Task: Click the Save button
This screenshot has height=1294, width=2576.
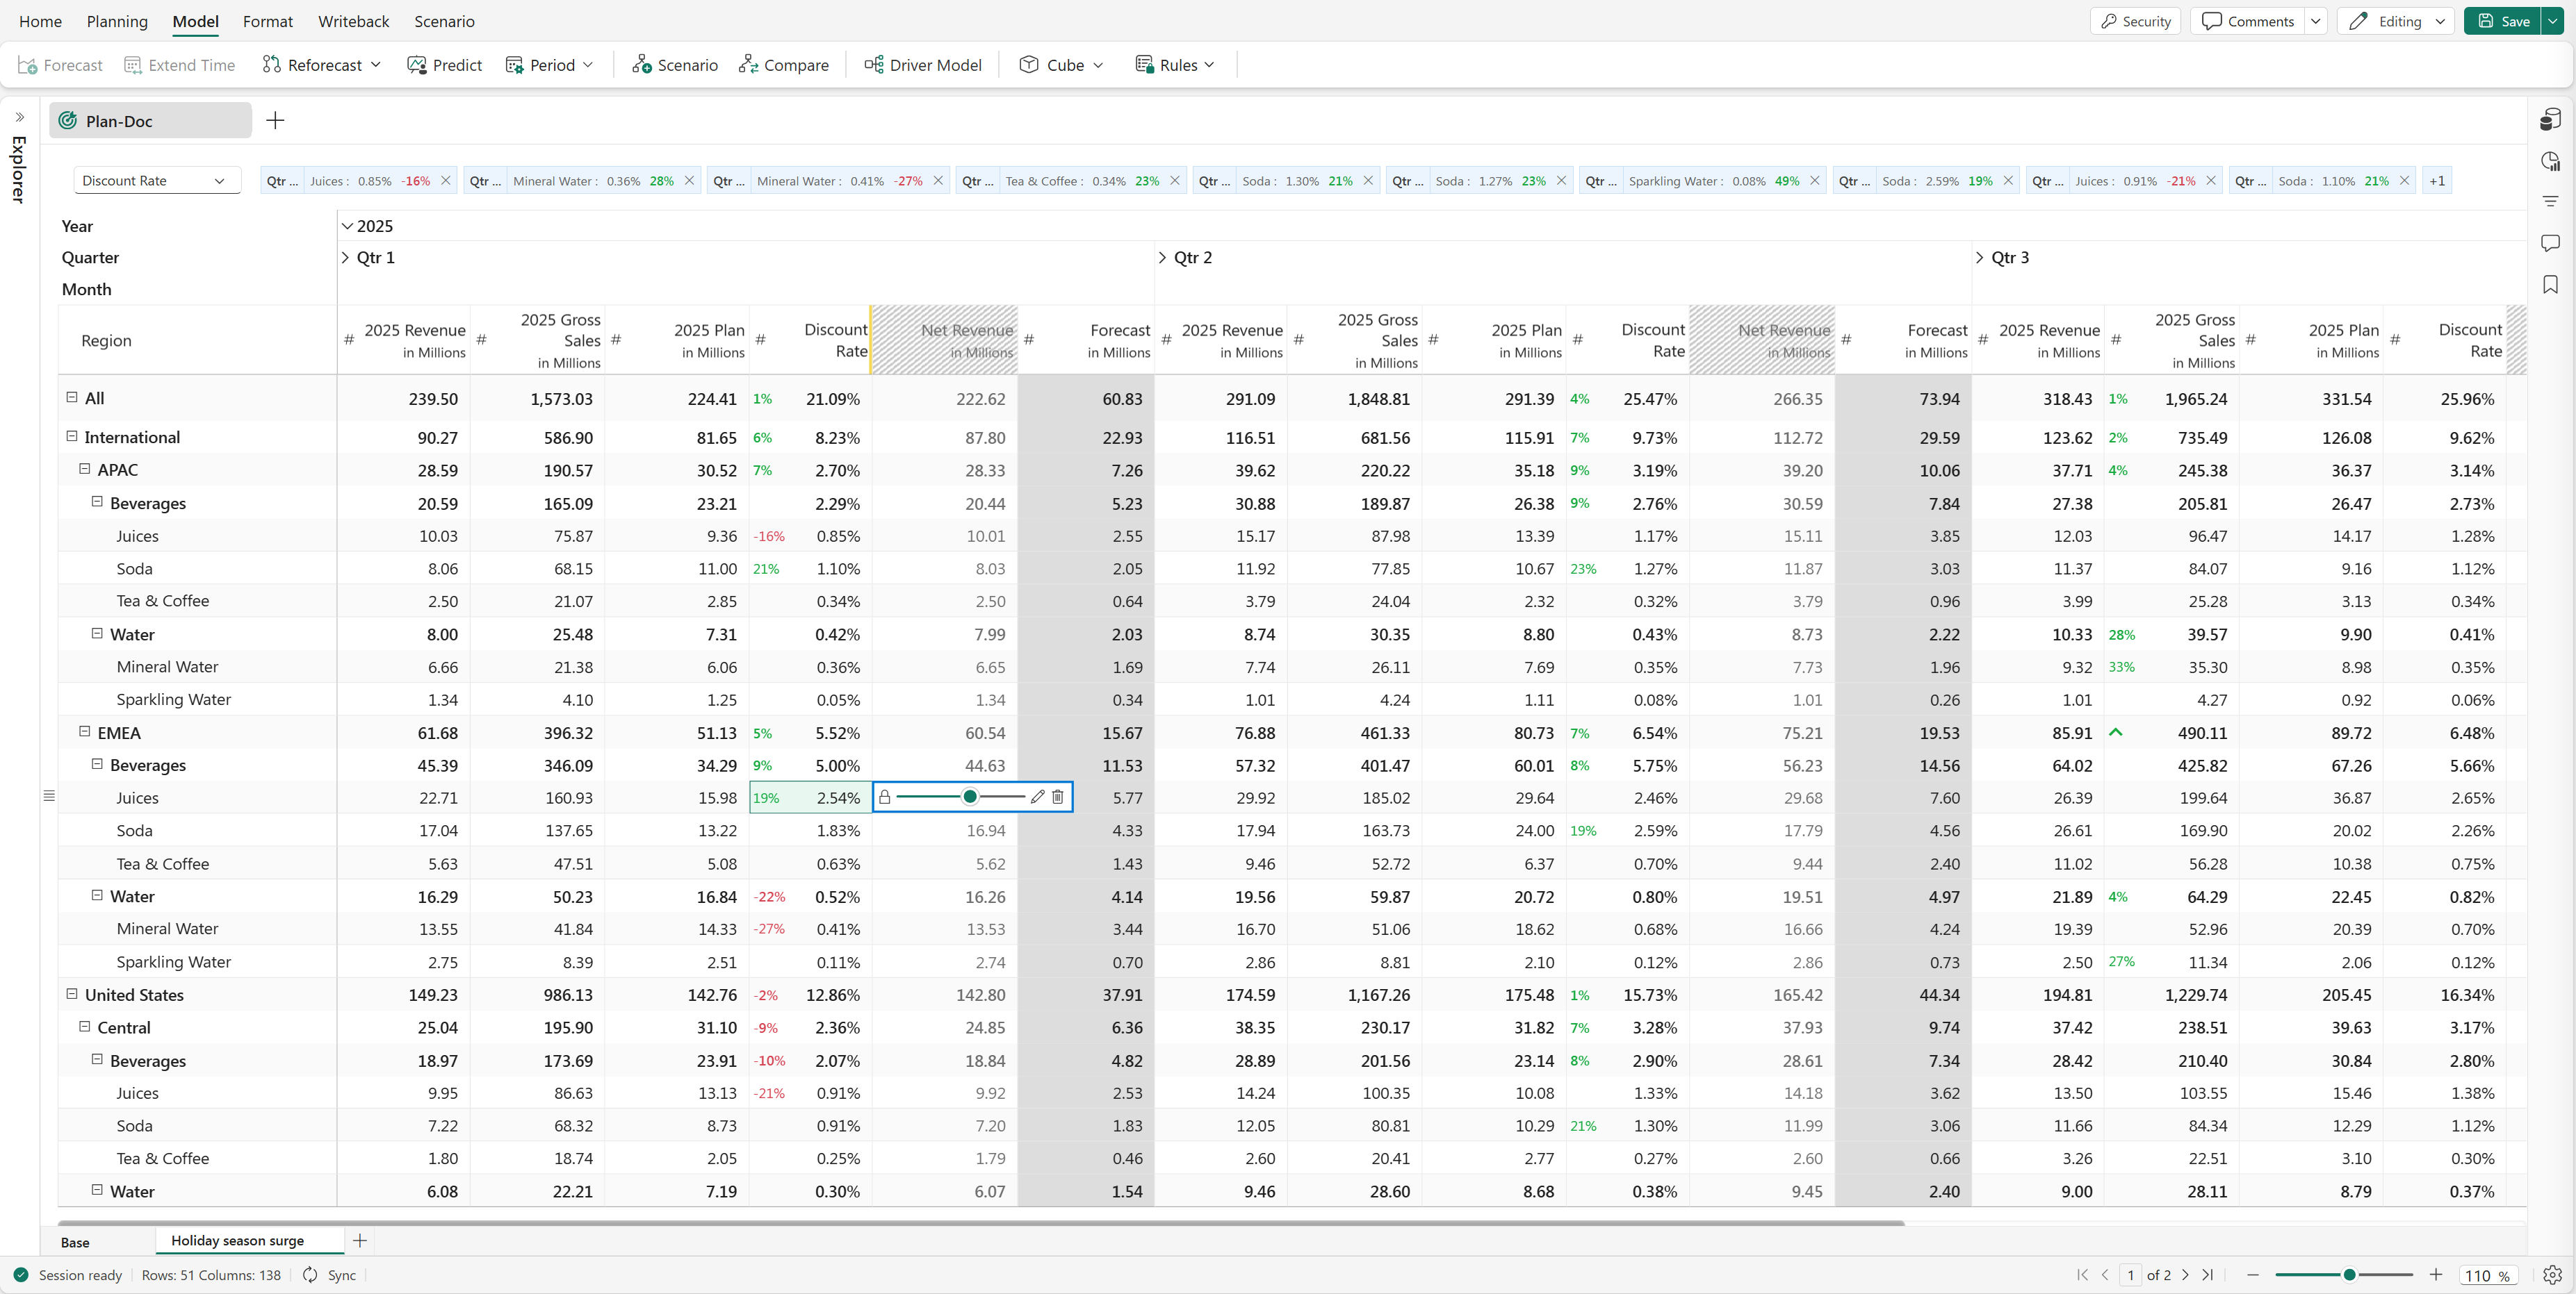Action: click(2502, 21)
